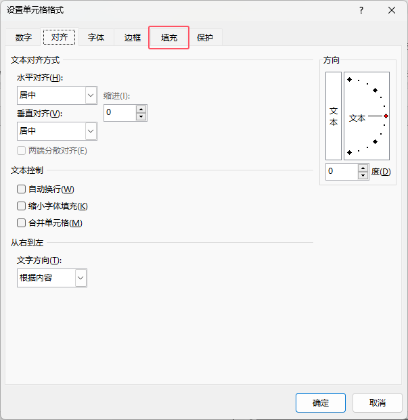Open the 文字方向 dropdown

coord(81,277)
